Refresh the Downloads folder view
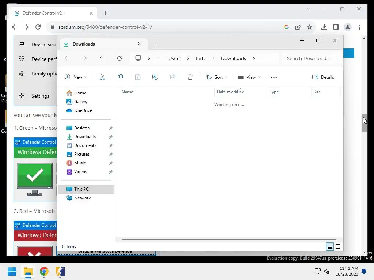The image size is (374, 280). tap(119, 58)
